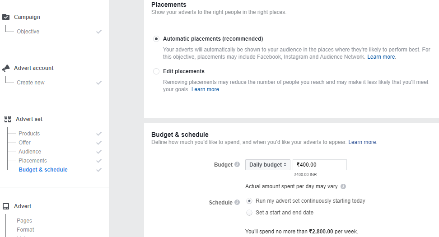
Task: Select Run my advert set continuously option
Action: pyautogui.click(x=249, y=201)
